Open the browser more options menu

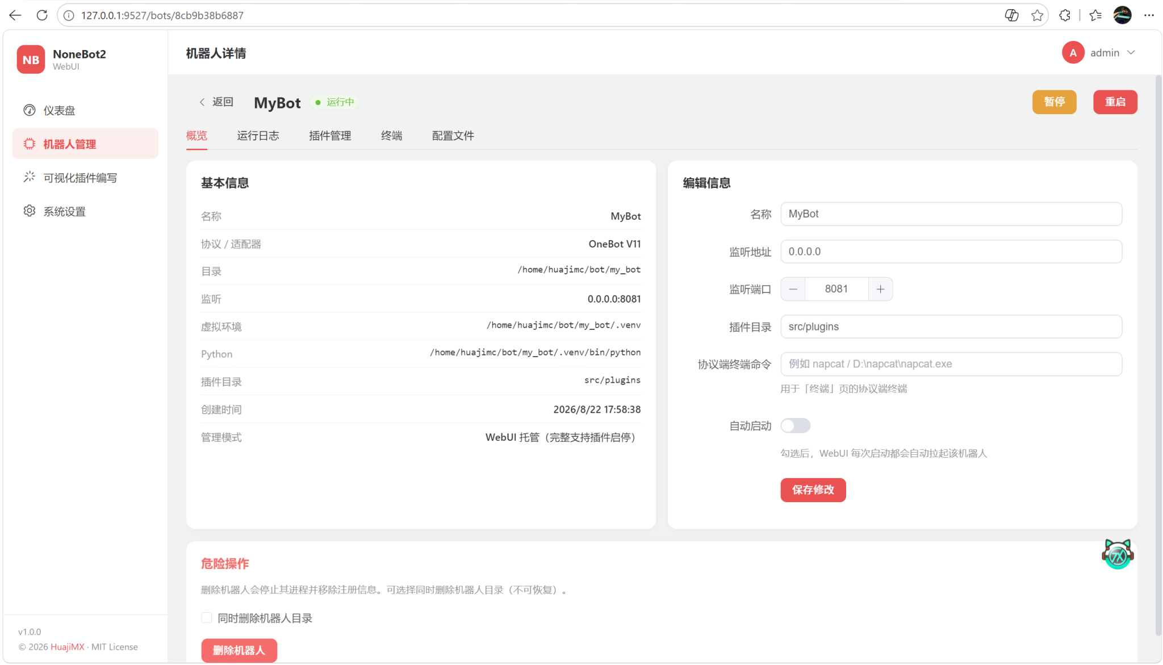click(x=1149, y=15)
